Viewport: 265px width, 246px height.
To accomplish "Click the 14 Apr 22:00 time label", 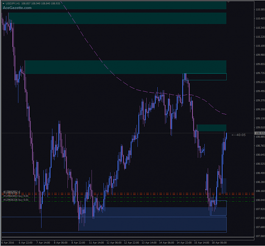I will (184, 243).
